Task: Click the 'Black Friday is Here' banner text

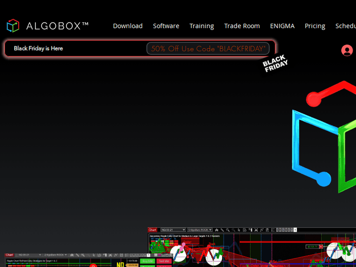Action: point(38,48)
